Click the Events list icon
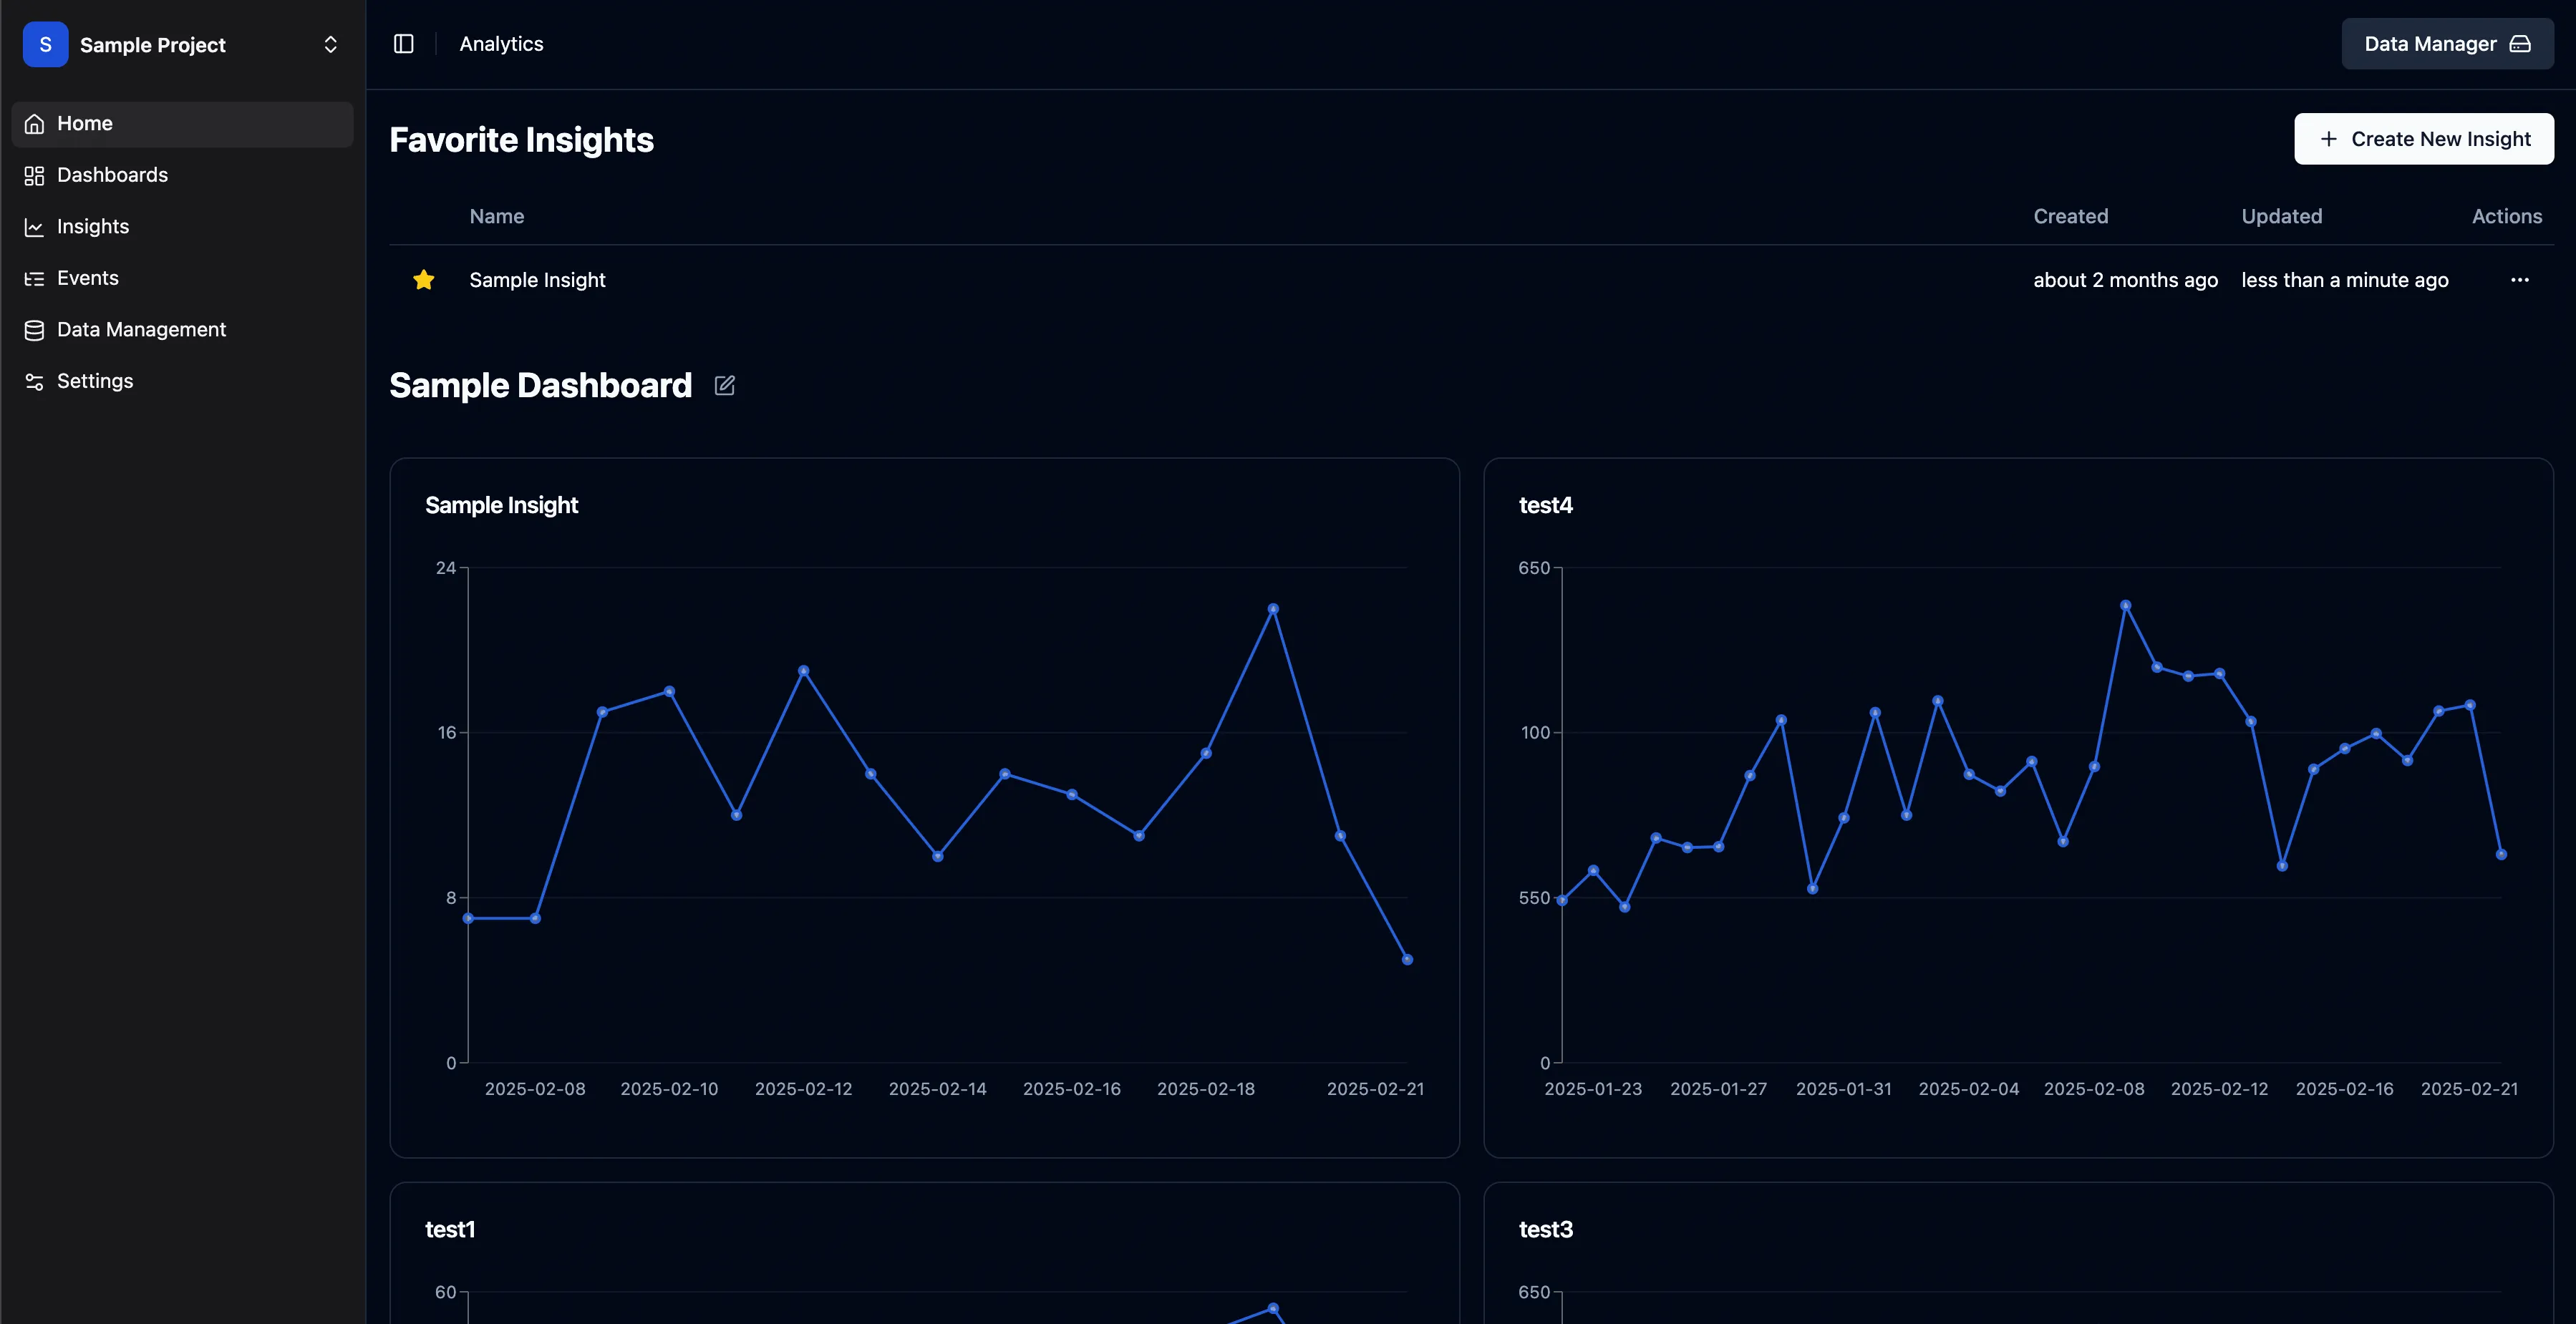 pyautogui.click(x=34, y=279)
